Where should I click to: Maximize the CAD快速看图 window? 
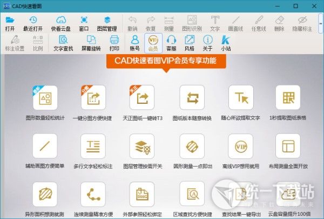tap(296, 6)
